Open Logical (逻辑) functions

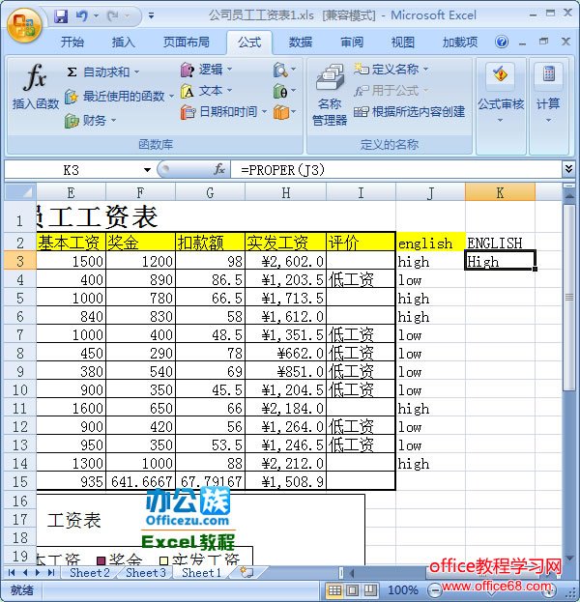pyautogui.click(x=207, y=70)
